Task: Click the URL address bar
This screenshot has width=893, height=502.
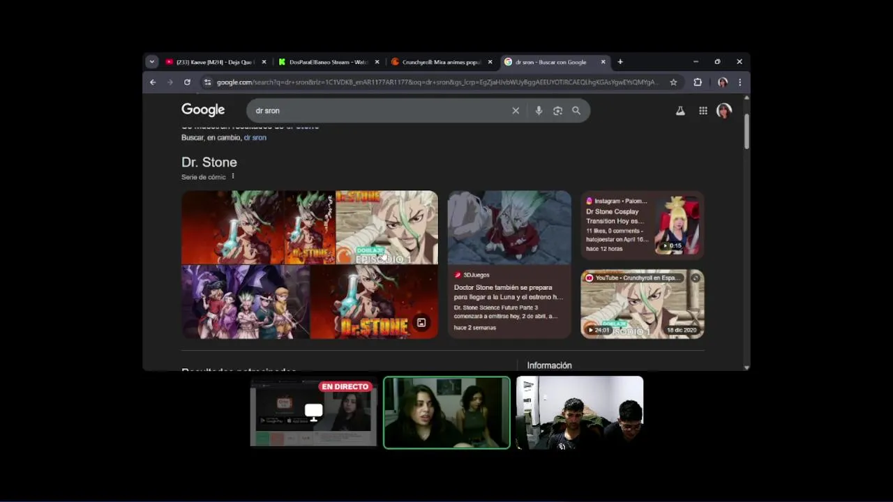Action: pyautogui.click(x=437, y=82)
